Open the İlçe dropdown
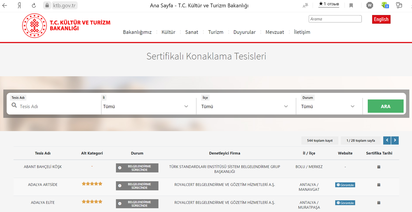The height and width of the screenshot is (212, 412). [x=286, y=106]
